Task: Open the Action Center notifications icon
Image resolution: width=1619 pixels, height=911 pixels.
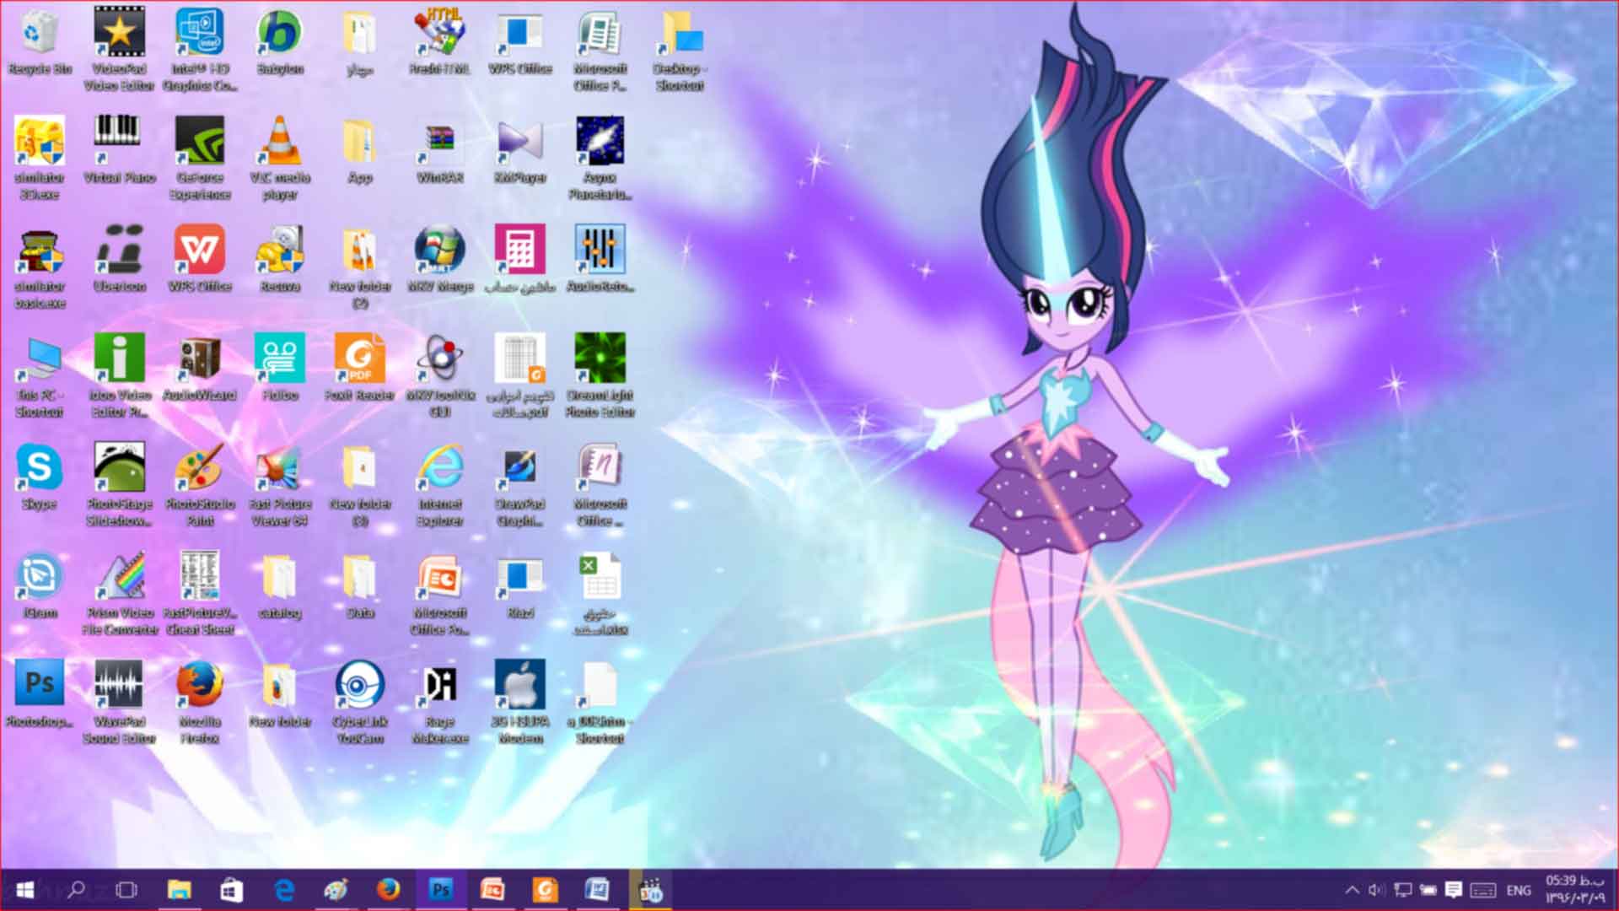Action: tap(1454, 890)
